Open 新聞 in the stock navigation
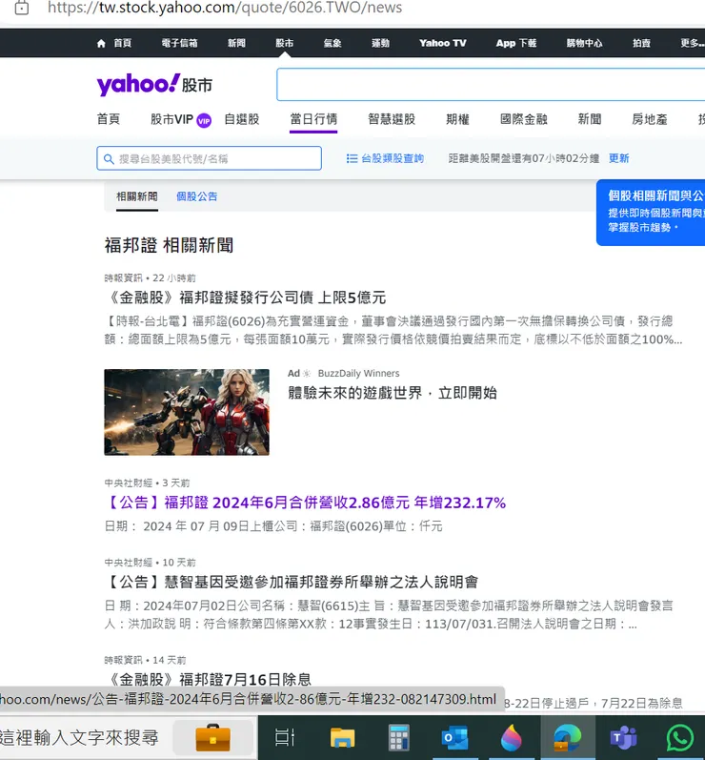The width and height of the screenshot is (705, 760). click(x=590, y=119)
